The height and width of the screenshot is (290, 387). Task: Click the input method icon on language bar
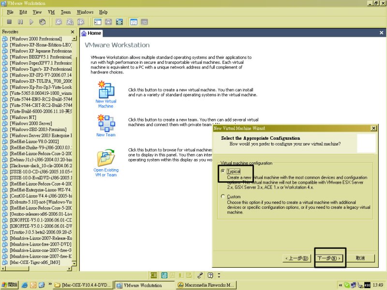pos(164,275)
